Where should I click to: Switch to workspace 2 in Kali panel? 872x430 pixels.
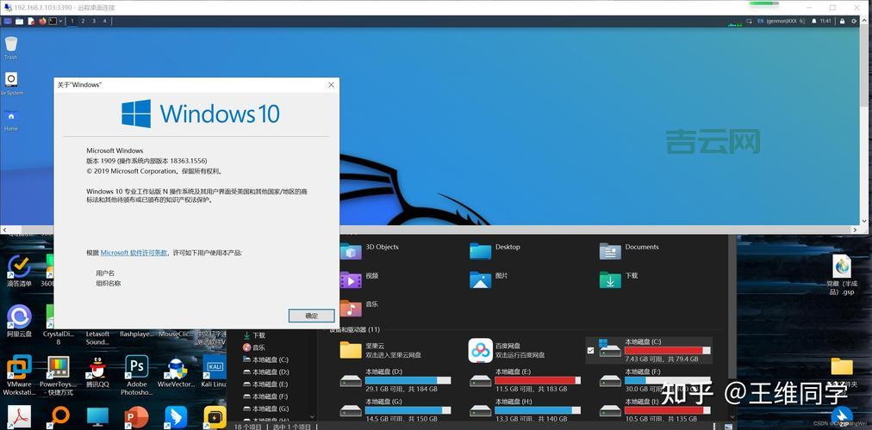click(83, 21)
